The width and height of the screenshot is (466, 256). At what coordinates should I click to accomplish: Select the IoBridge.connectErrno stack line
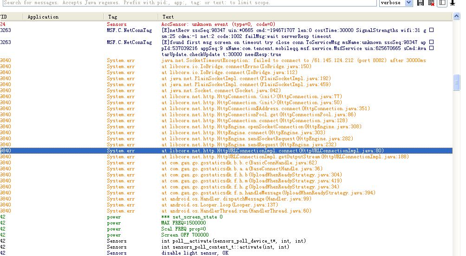pyautogui.click(x=226, y=66)
